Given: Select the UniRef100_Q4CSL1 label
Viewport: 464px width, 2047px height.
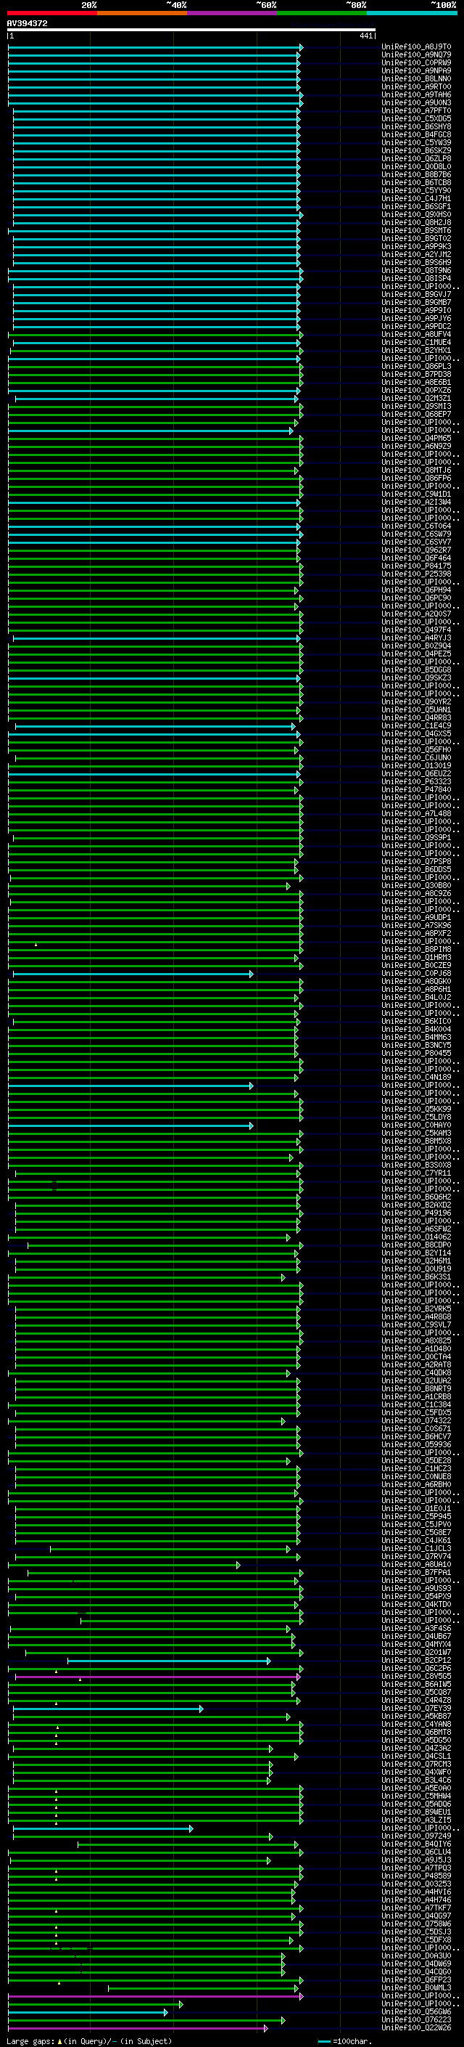Looking at the screenshot, I should [x=416, y=1756].
